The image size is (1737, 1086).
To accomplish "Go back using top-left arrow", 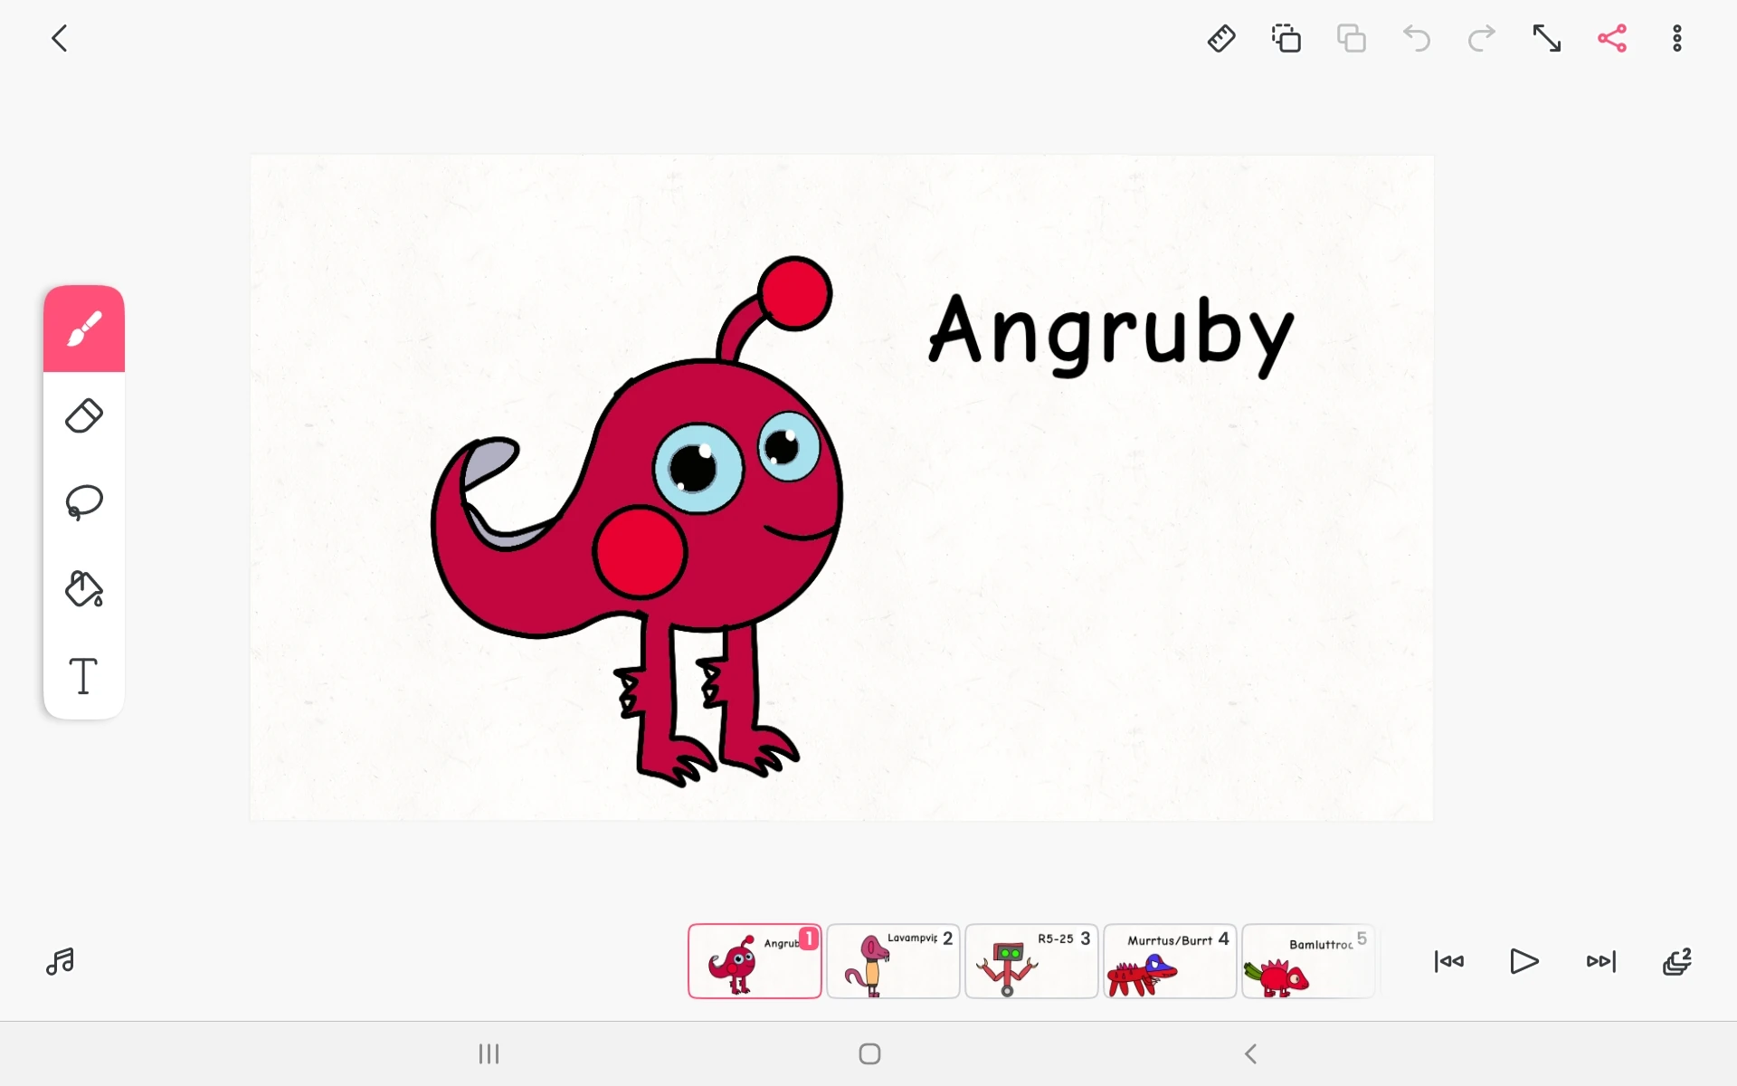I will pyautogui.click(x=60, y=39).
